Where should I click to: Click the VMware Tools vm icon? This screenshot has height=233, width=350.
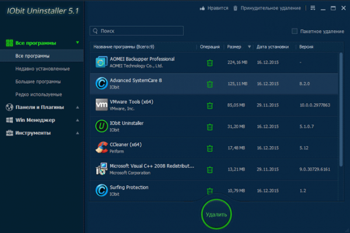(x=101, y=105)
